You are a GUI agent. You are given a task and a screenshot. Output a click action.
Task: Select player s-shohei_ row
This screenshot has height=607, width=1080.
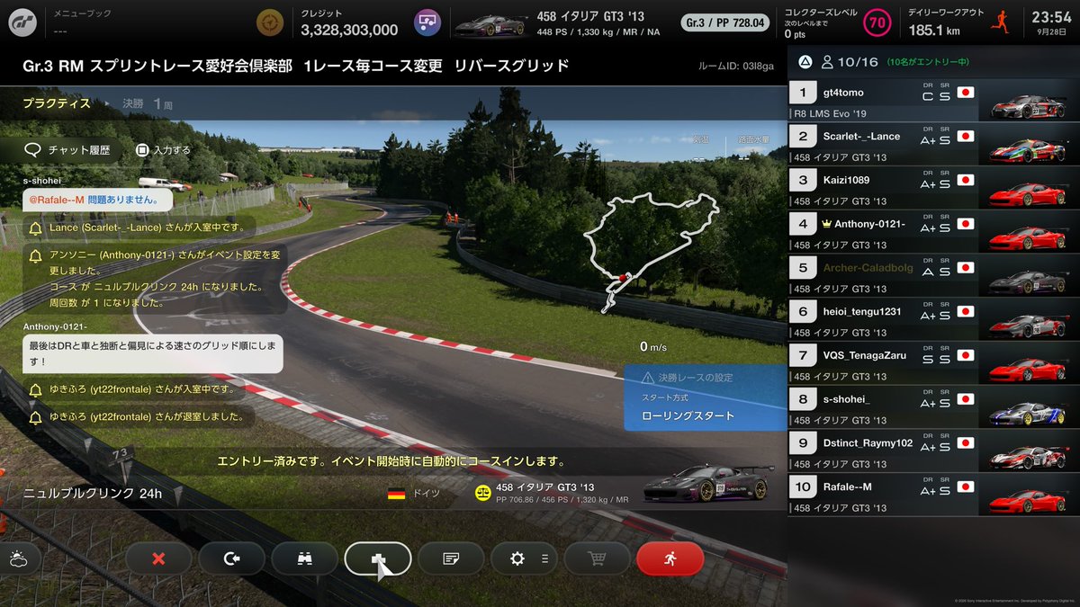pos(933,407)
